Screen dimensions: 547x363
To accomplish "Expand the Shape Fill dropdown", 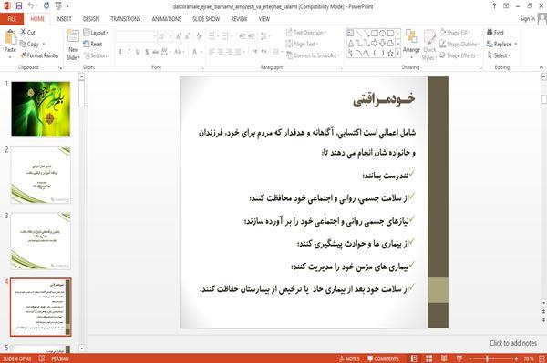I will coord(455,33).
